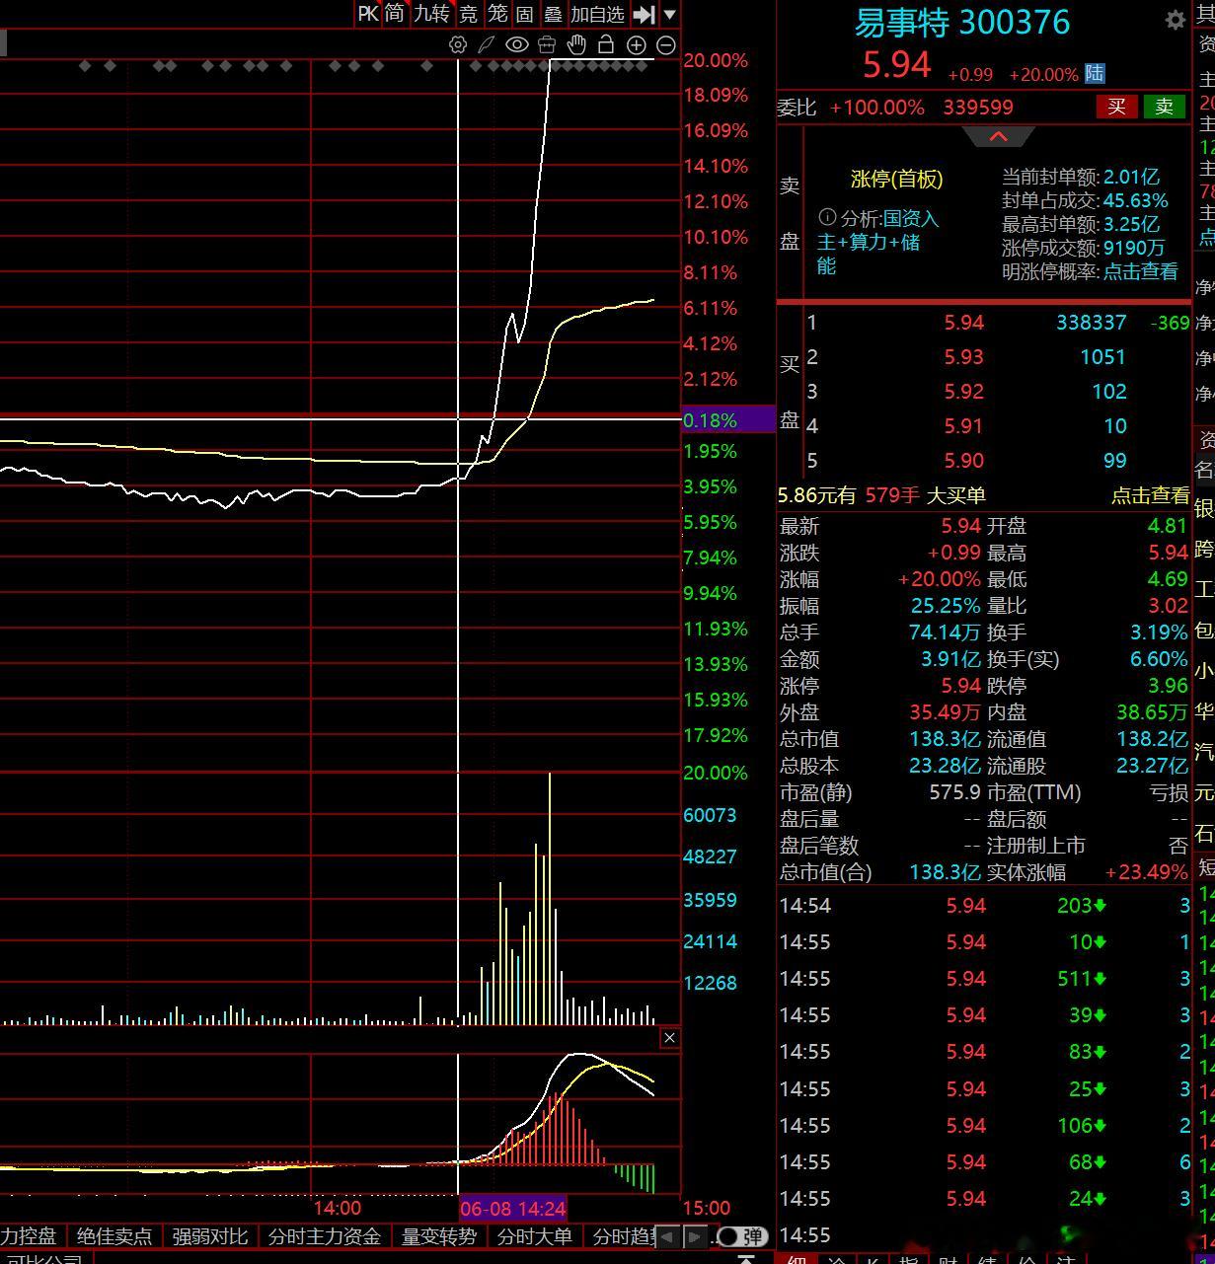
Task: Open quote panel gear settings
Action: click(1175, 21)
